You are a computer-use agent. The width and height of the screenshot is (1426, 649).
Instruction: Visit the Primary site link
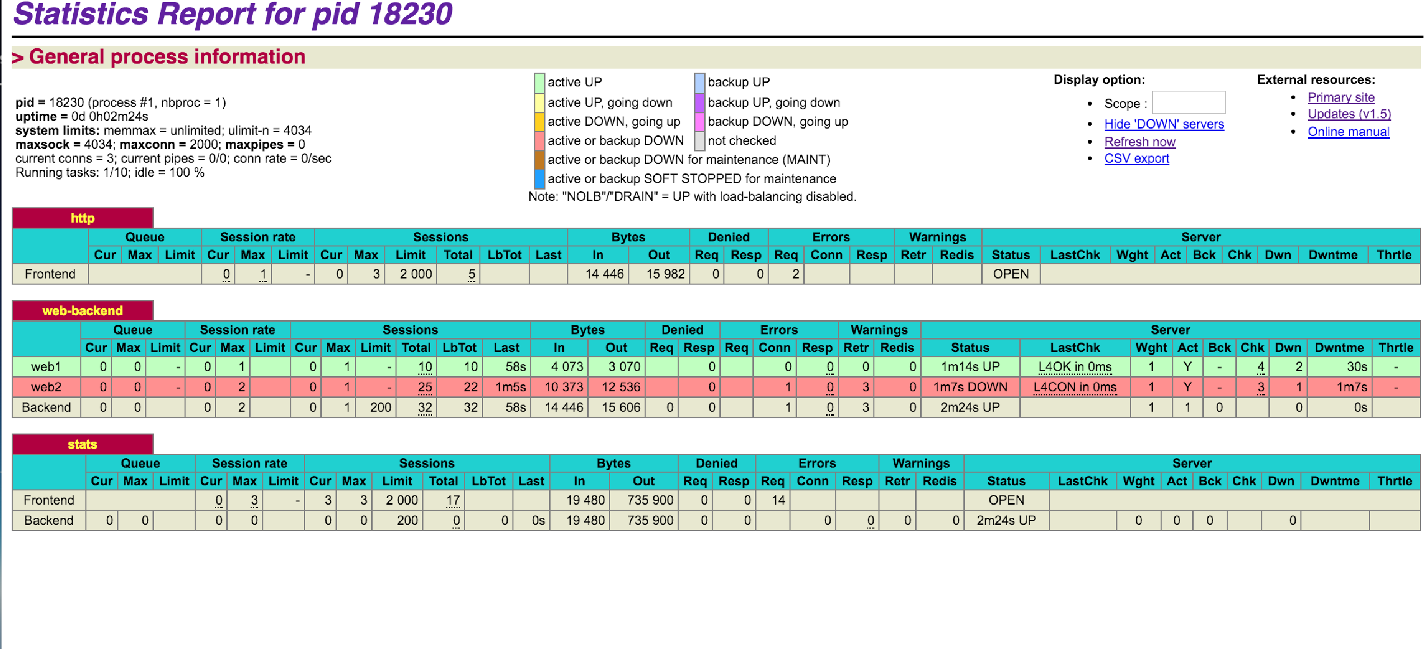(x=1341, y=98)
